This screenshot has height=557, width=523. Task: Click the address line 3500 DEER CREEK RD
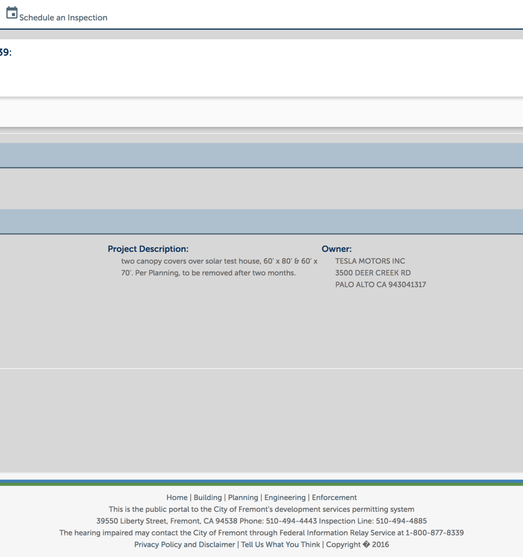tap(373, 273)
